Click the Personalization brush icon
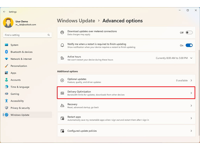The width and height of the screenshot is (200, 150). coord(6,66)
